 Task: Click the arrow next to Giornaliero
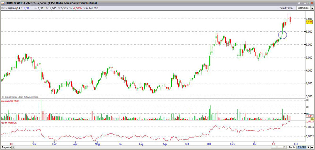(313, 8)
